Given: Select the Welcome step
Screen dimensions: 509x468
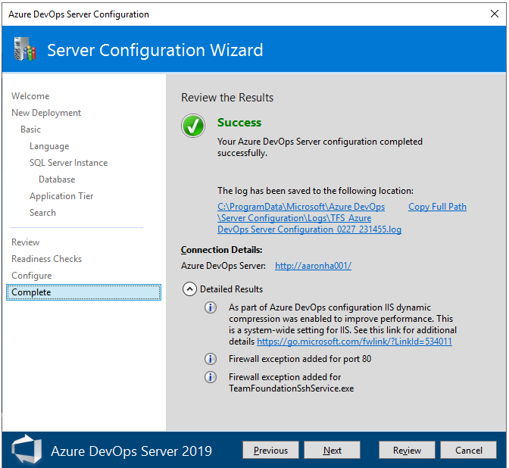Looking at the screenshot, I should point(30,96).
